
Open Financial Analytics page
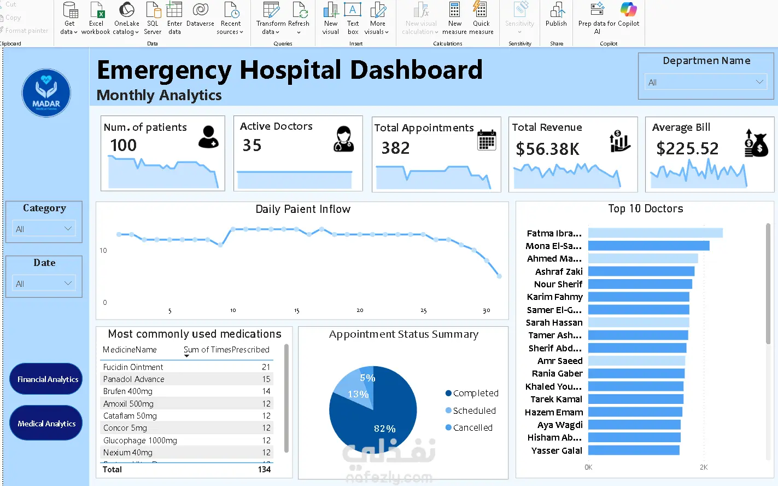pyautogui.click(x=46, y=379)
